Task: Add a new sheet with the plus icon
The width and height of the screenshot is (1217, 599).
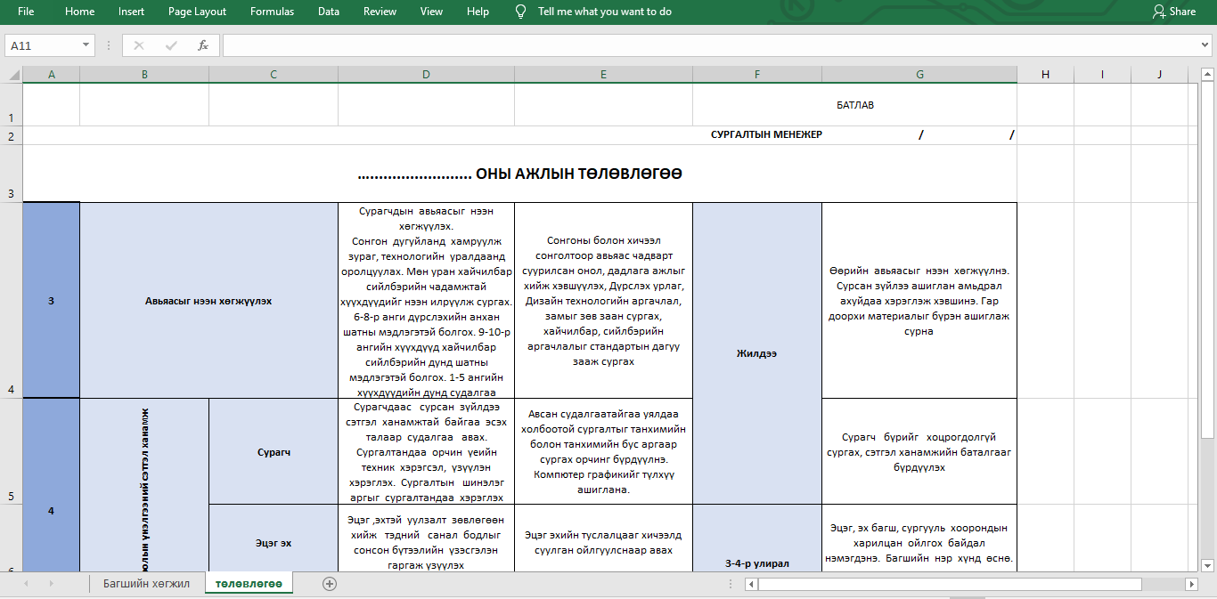Action: (330, 584)
